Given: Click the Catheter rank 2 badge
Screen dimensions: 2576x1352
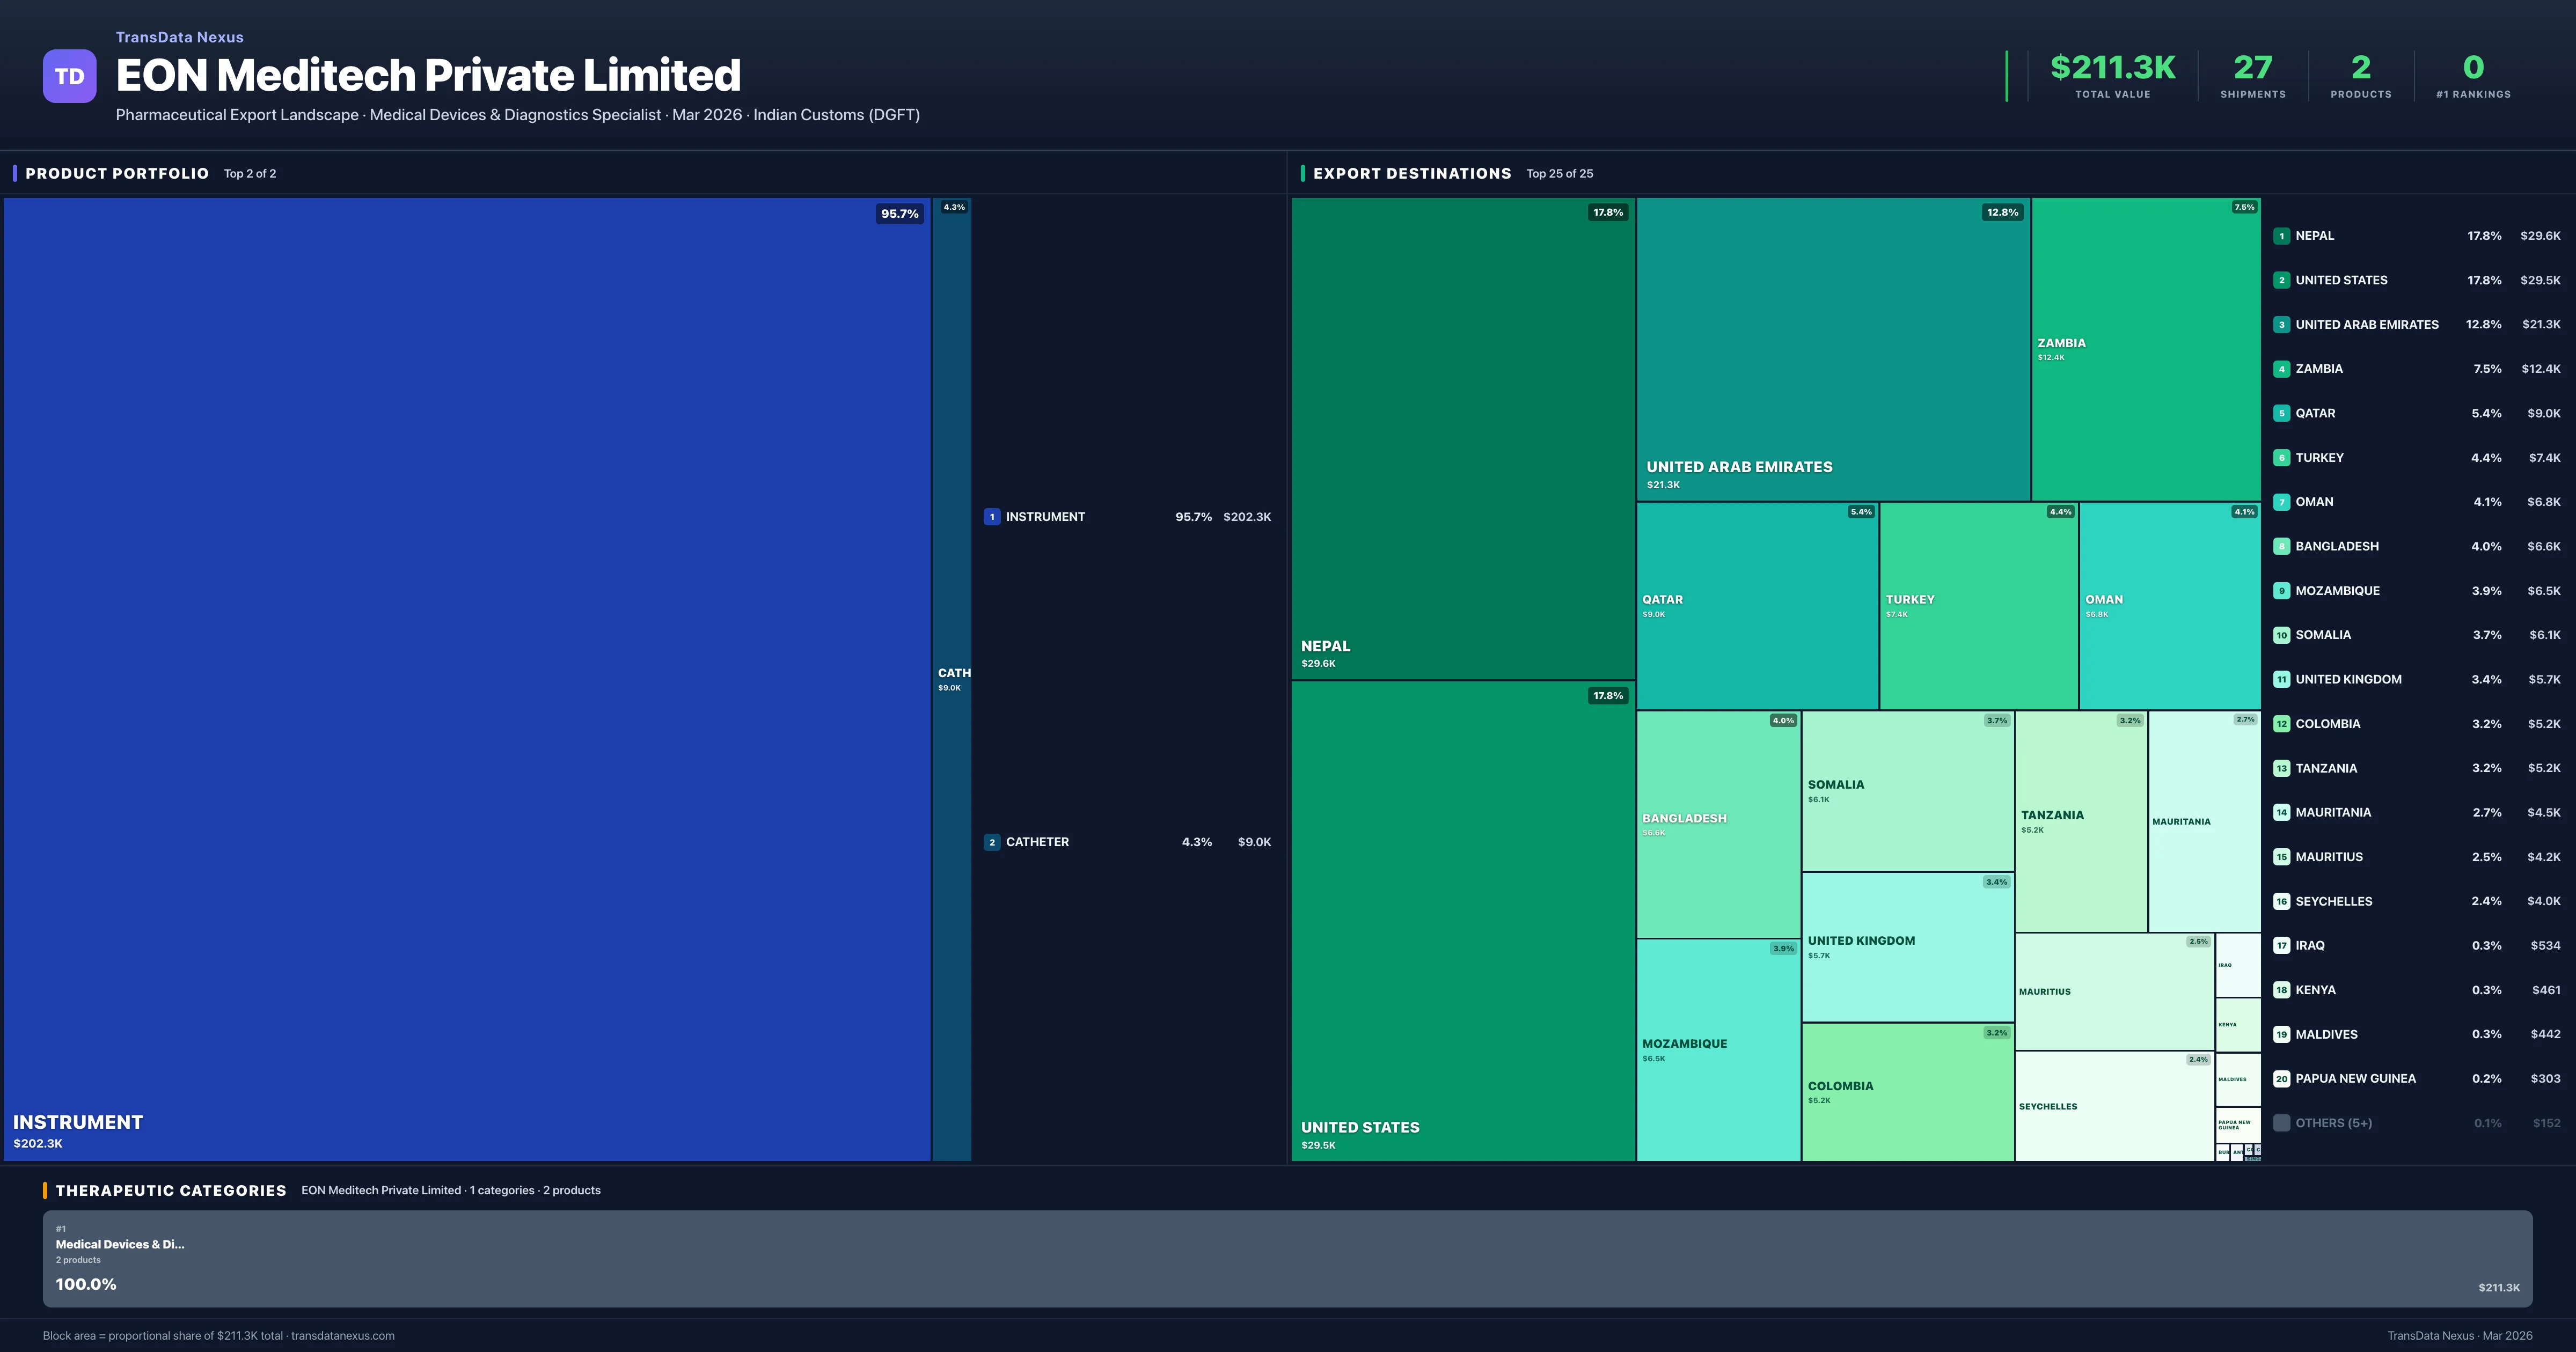Looking at the screenshot, I should click(991, 842).
